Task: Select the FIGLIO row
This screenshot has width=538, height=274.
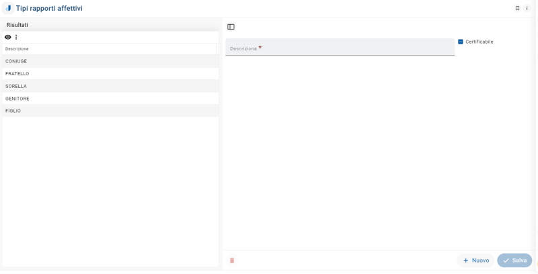Action: 110,111
